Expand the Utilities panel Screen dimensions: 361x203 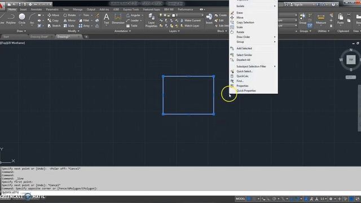323,31
